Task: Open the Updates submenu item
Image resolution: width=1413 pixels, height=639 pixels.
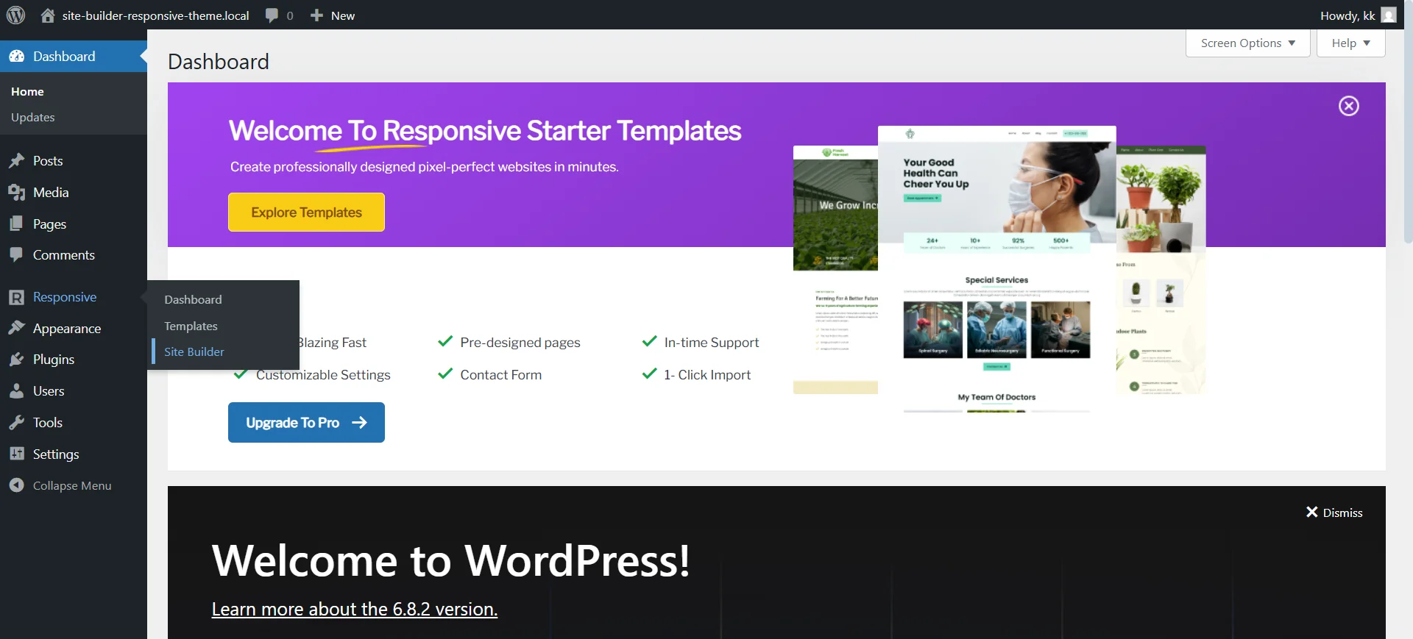Action: (x=33, y=117)
